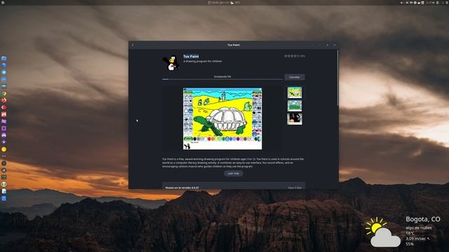Cancel the installation with the Cancelar button

tap(295, 77)
